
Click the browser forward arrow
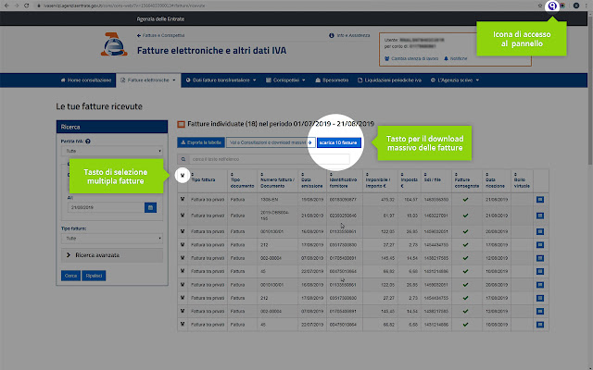(17, 6)
